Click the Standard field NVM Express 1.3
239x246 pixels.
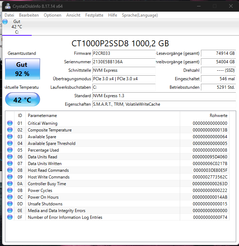click(164, 96)
